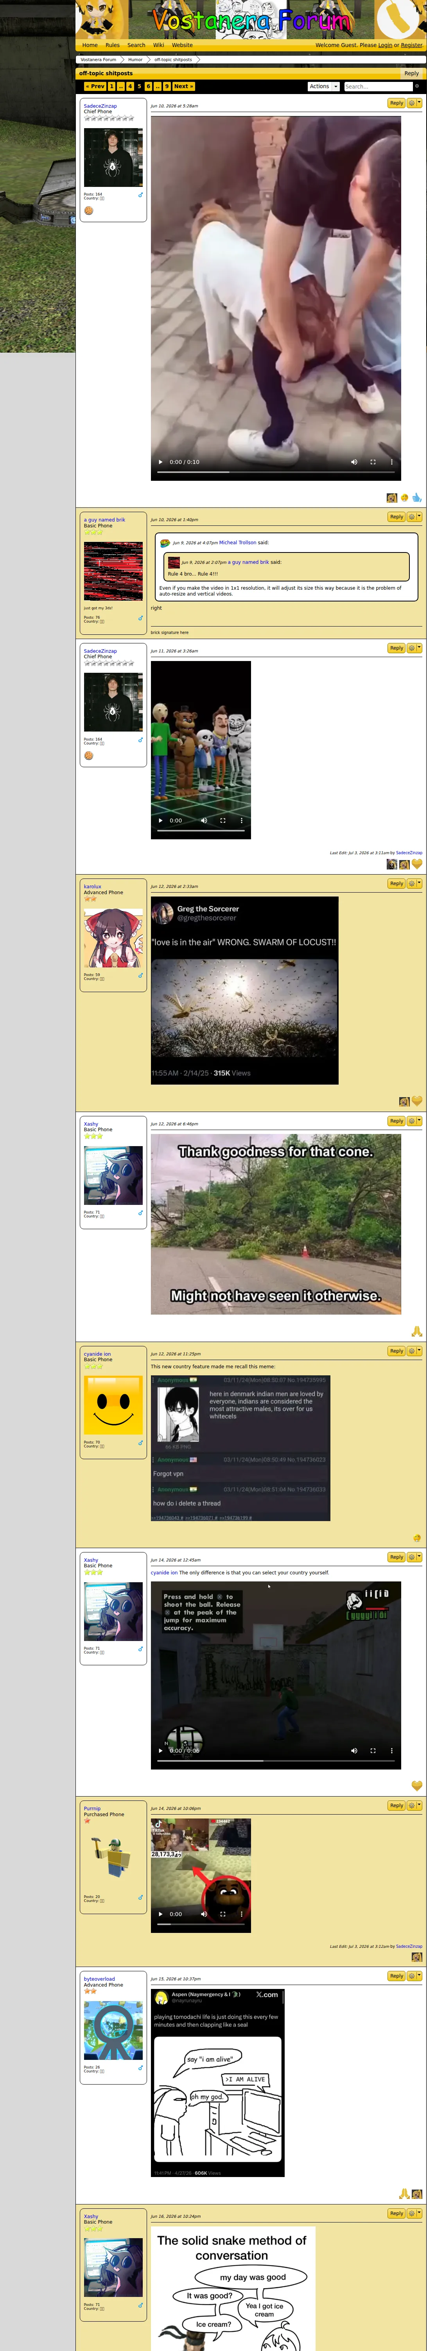This screenshot has height=2351, width=427.
Task: Fullscreen the Baldi and Freddy characters video
Action: [222, 820]
